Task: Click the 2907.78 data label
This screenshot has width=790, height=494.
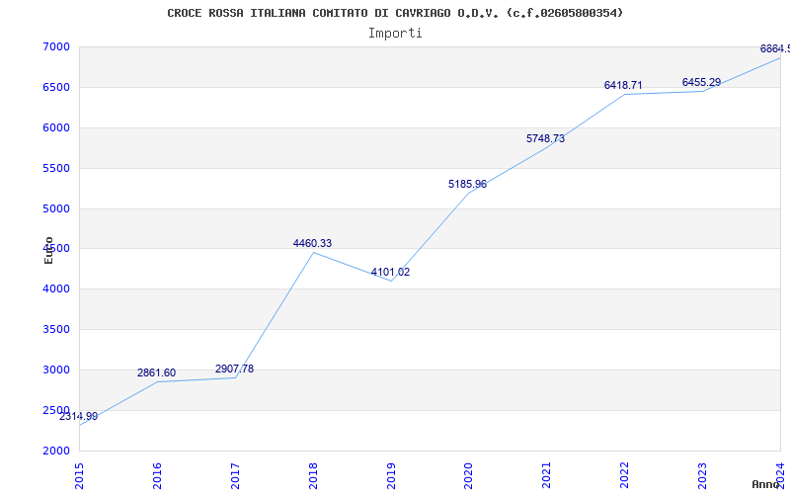Action: point(234,369)
